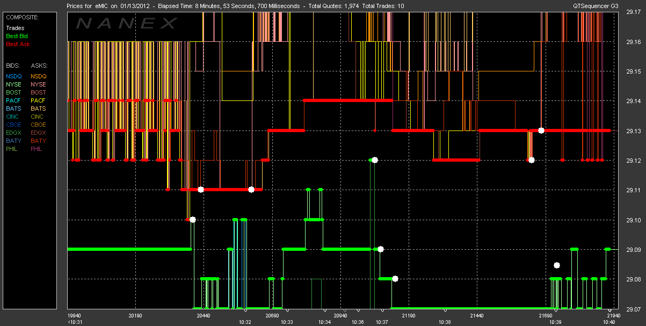646x326 pixels.
Task: Click the white trade dot at 29.08 near 10:37
Action: click(395, 278)
